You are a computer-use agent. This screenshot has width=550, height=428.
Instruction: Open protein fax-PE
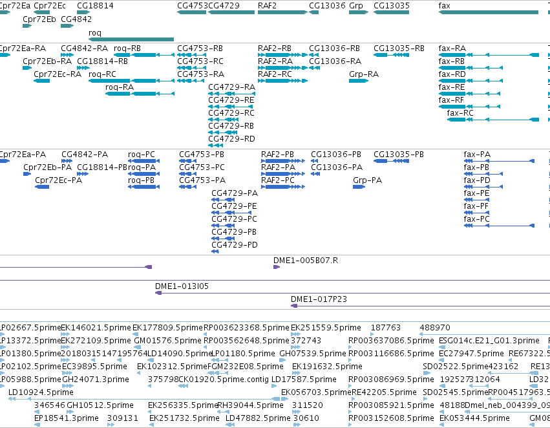click(x=476, y=193)
